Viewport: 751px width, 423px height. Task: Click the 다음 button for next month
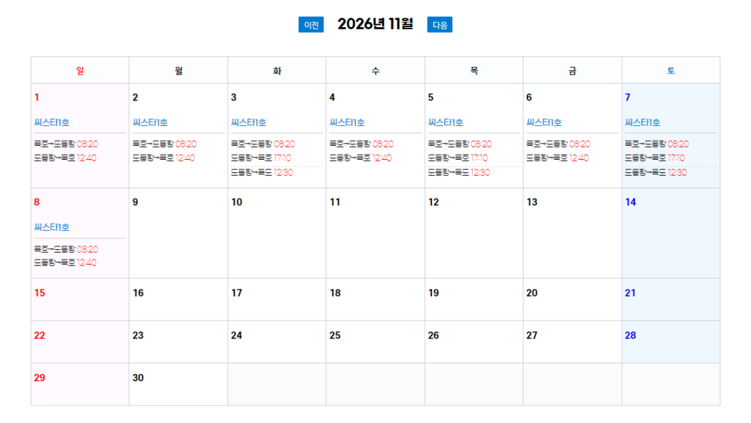tap(440, 25)
